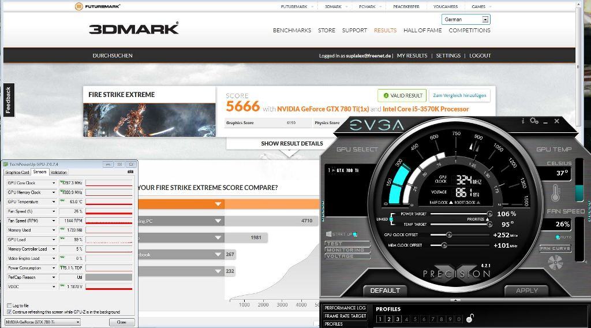Open the GPU Load sensor dropdown
The image size is (591, 328).
pyautogui.click(x=54, y=240)
